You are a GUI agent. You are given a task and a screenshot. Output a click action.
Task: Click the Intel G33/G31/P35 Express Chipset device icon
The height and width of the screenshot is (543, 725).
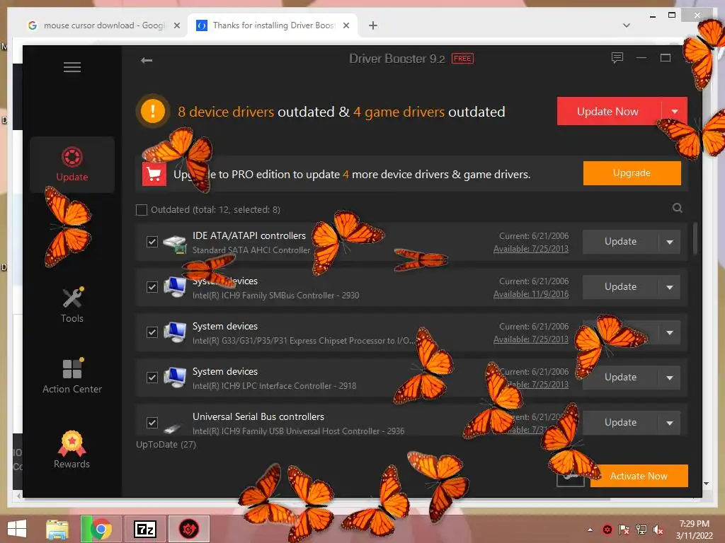click(x=175, y=332)
